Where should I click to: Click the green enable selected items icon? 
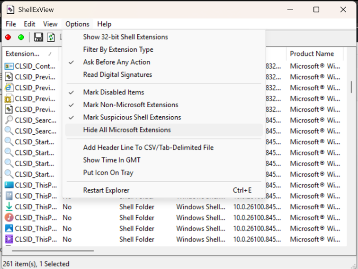(x=21, y=37)
